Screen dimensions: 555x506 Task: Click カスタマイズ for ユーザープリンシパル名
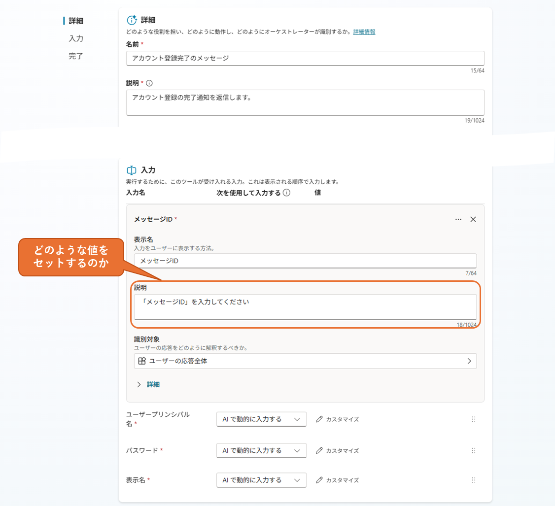coord(337,419)
